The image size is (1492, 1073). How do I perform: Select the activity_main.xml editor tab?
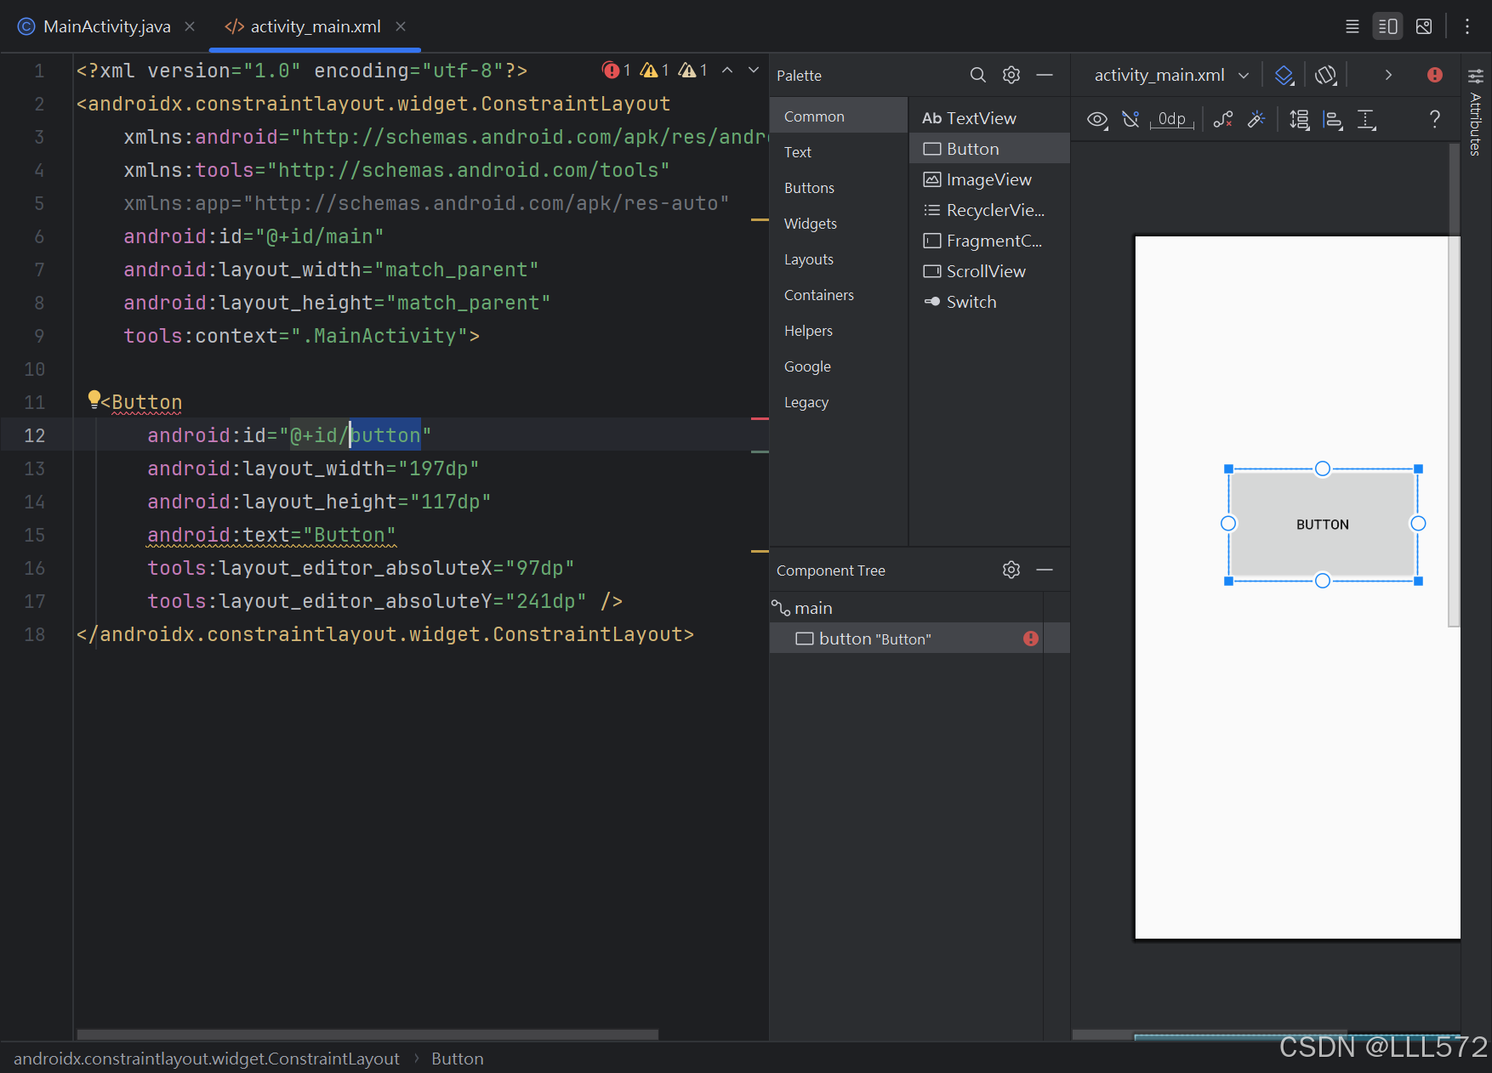tap(316, 26)
